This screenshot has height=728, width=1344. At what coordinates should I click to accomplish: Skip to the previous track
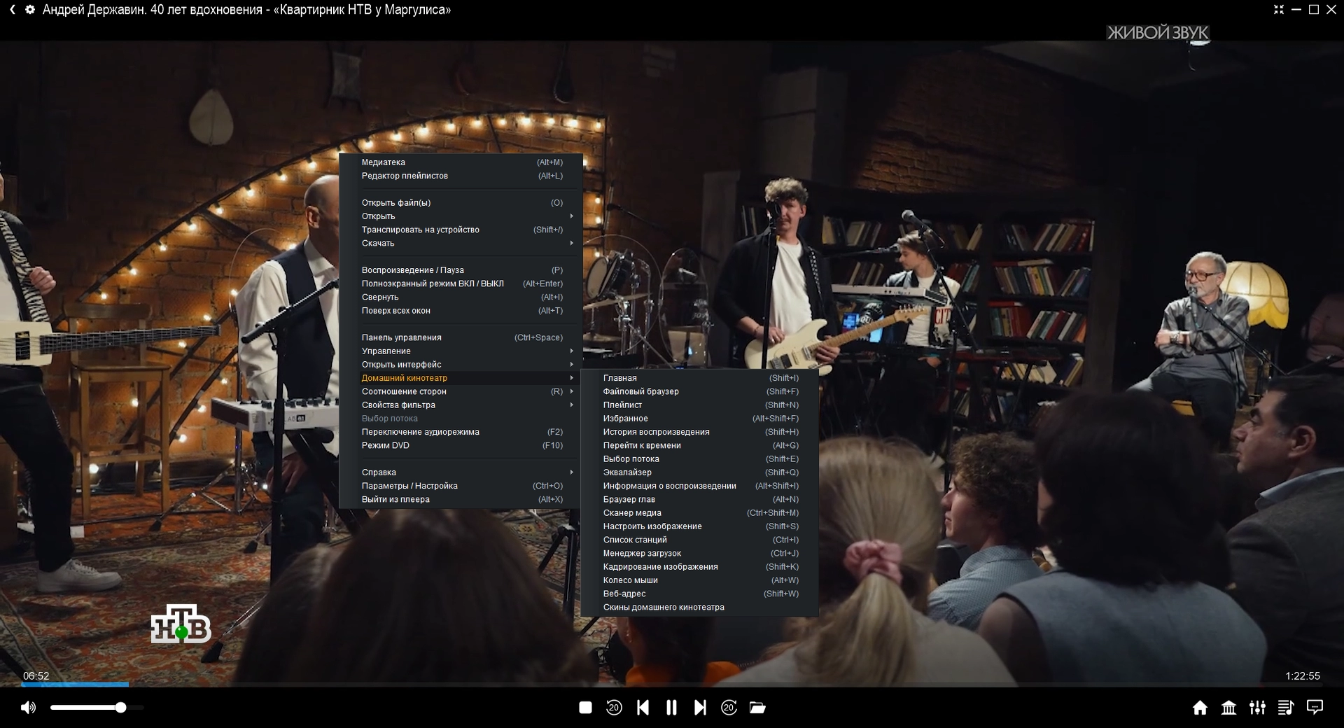click(x=643, y=708)
